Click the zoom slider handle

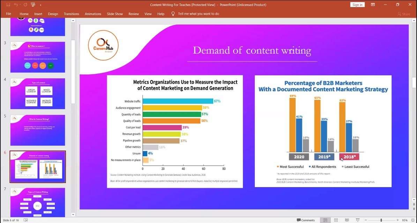point(381,220)
